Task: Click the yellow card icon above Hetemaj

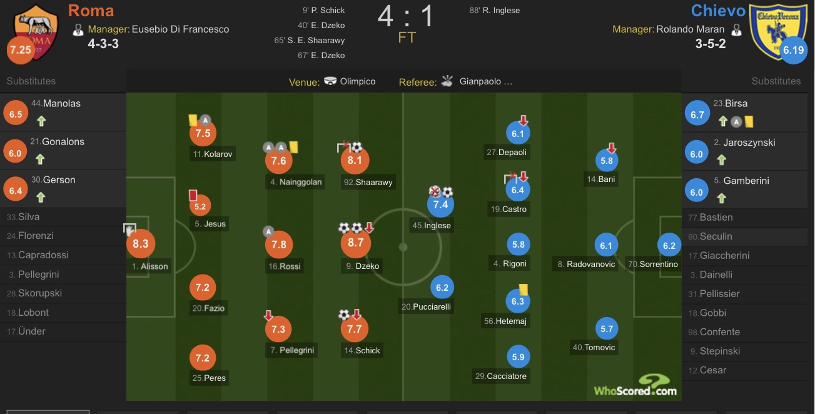Action: point(524,289)
